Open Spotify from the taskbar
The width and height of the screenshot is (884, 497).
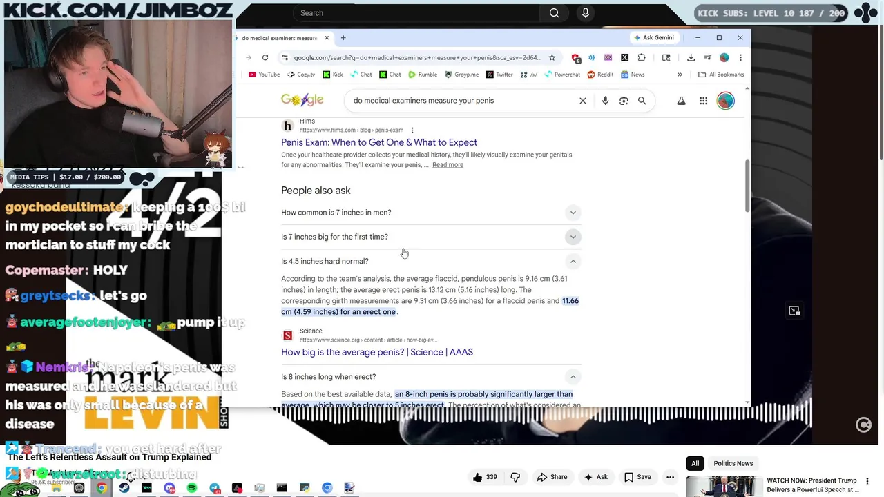tap(192, 488)
